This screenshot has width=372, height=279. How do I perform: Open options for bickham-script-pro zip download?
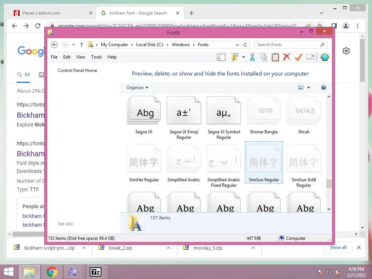pos(84,248)
